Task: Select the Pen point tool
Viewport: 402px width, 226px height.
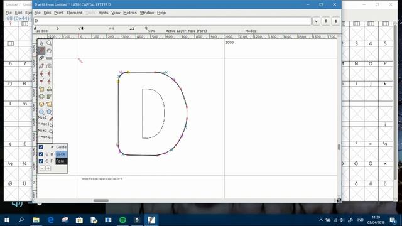Action: coord(41,66)
